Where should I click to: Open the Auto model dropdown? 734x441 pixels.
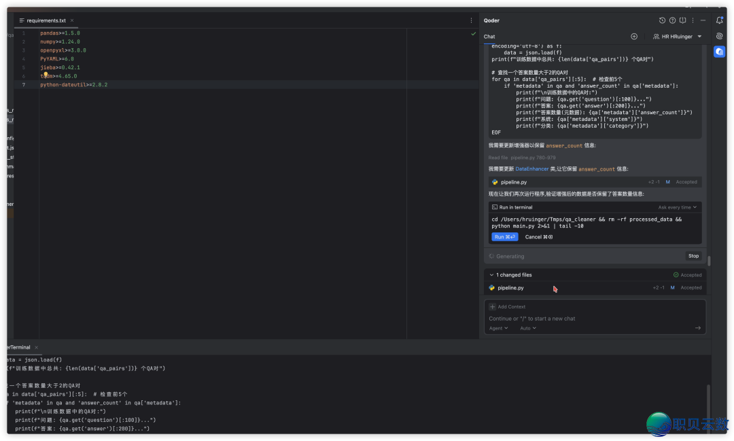tap(528, 328)
